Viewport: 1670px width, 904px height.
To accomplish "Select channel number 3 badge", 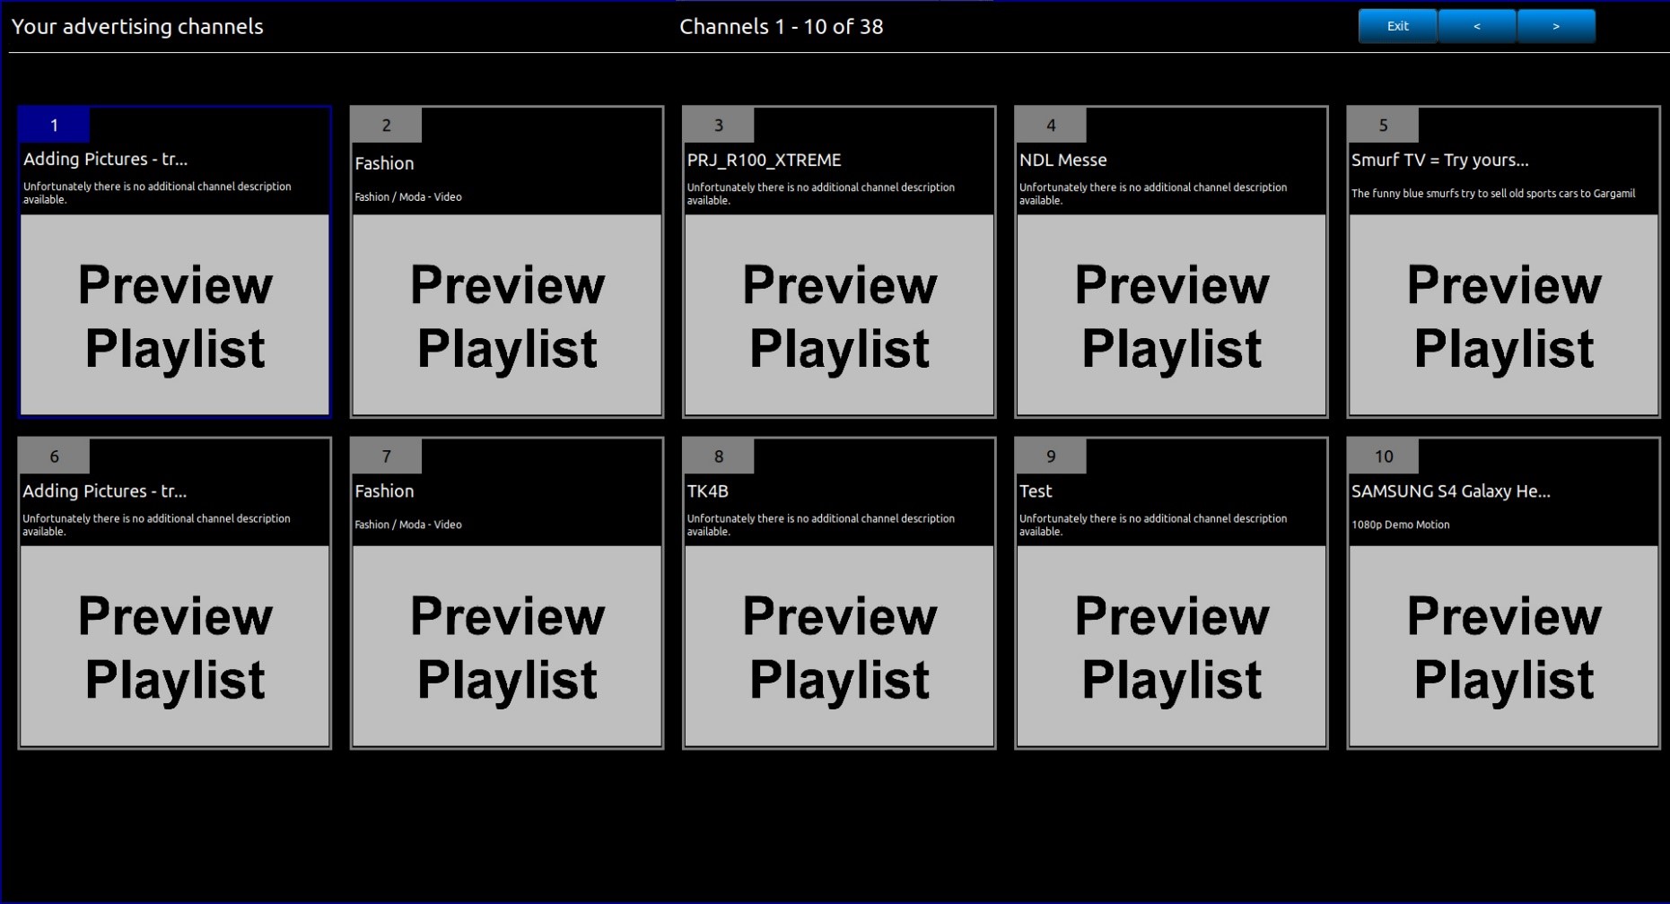I will coord(718,126).
